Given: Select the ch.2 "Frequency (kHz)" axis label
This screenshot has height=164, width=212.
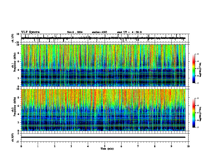Looking at the screenshot, I should pyautogui.click(x=15, y=107).
